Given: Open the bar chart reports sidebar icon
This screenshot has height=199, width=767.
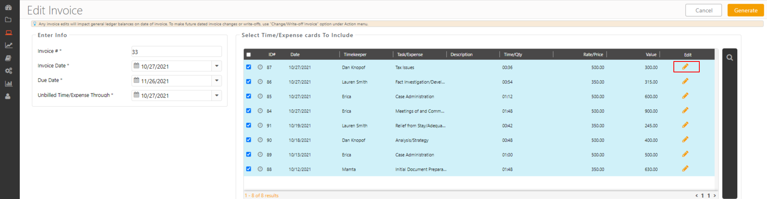Looking at the screenshot, I should pos(8,84).
